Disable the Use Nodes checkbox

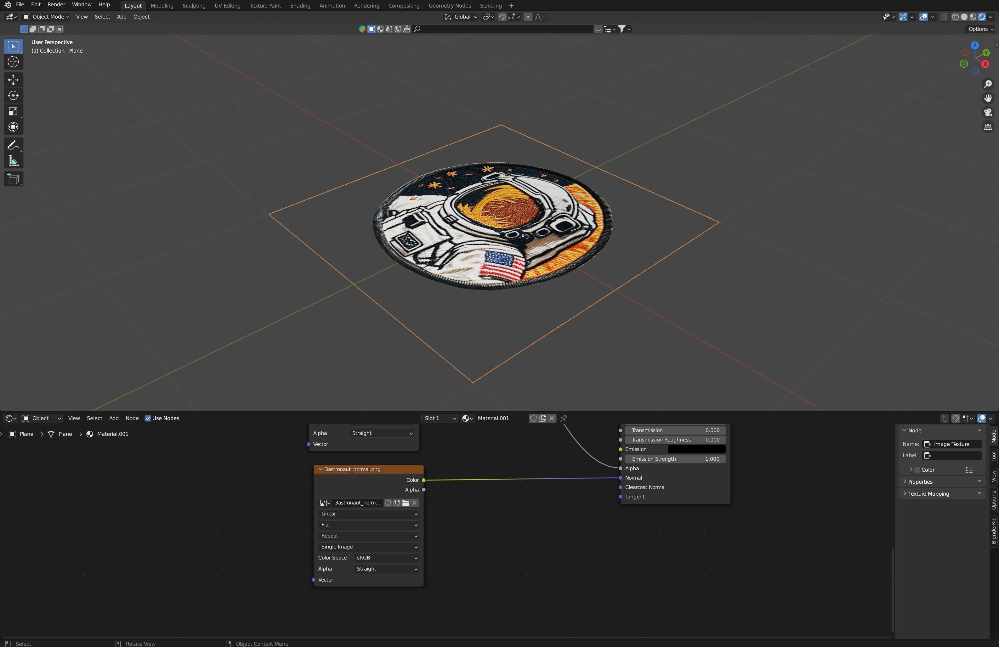pos(148,418)
